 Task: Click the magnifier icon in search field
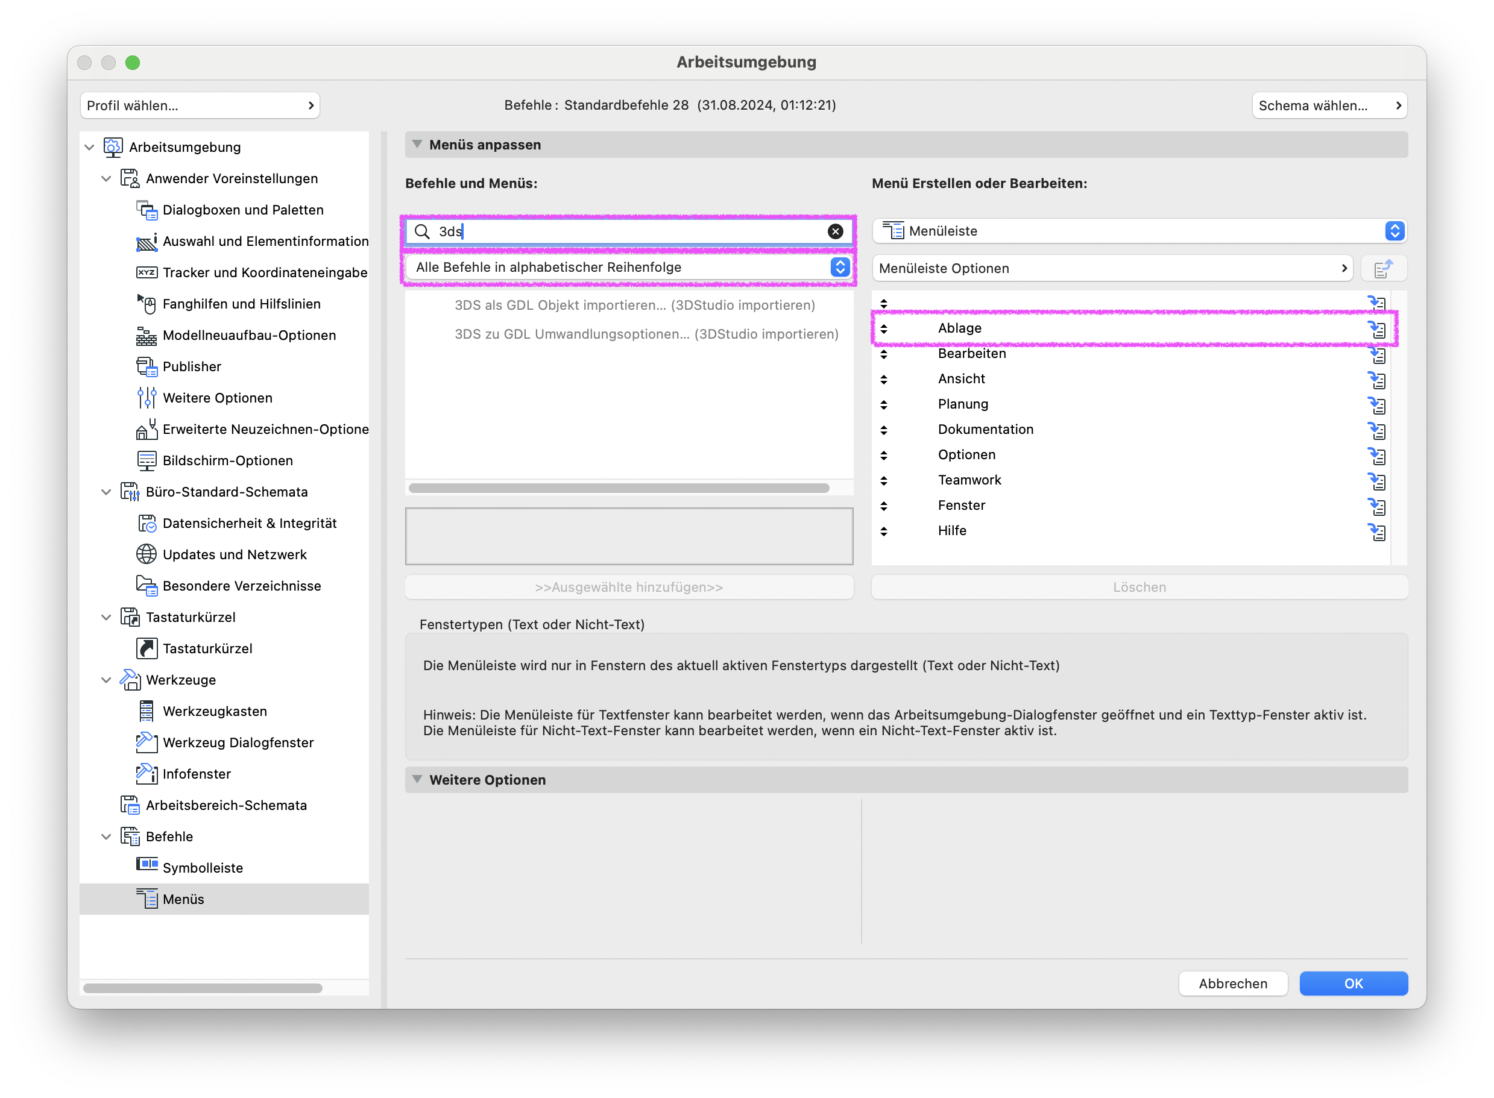(x=422, y=231)
